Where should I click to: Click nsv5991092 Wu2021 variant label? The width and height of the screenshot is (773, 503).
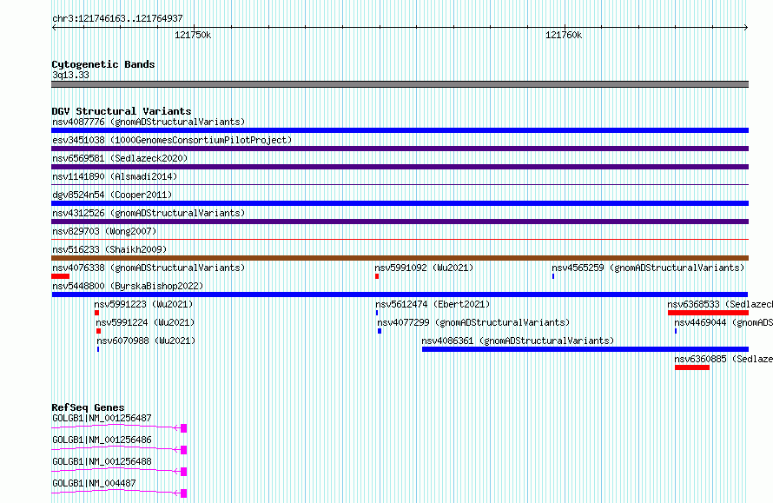click(x=424, y=268)
